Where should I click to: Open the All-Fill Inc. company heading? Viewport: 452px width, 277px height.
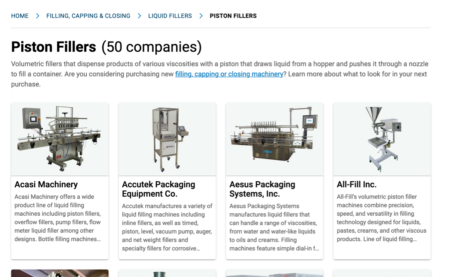(x=356, y=185)
